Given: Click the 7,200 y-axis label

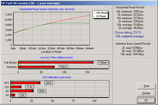Looking at the screenshot, I should point(8,15).
